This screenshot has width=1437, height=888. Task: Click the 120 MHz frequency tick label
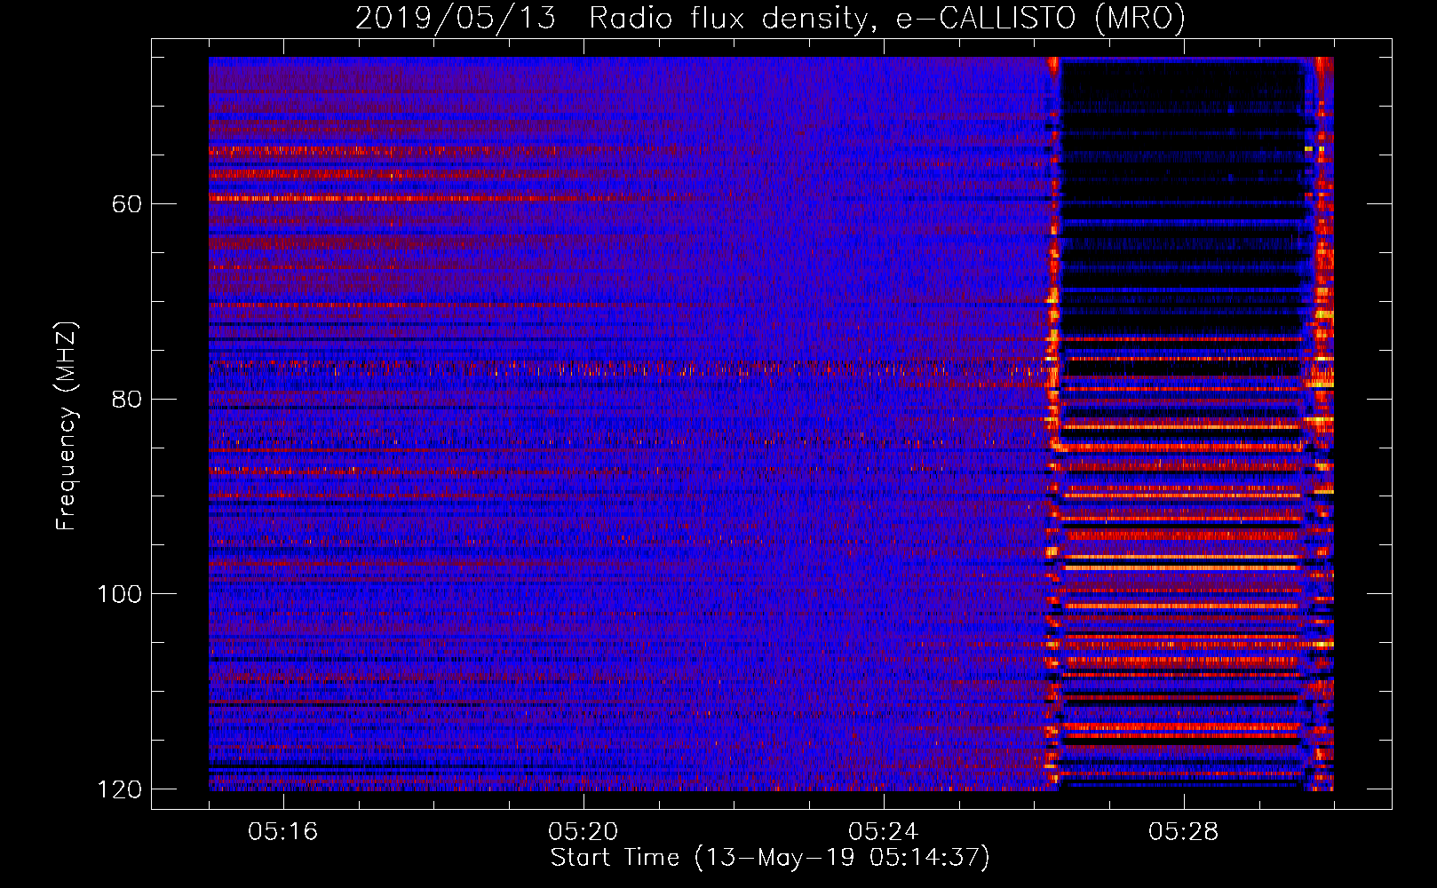pyautogui.click(x=120, y=789)
